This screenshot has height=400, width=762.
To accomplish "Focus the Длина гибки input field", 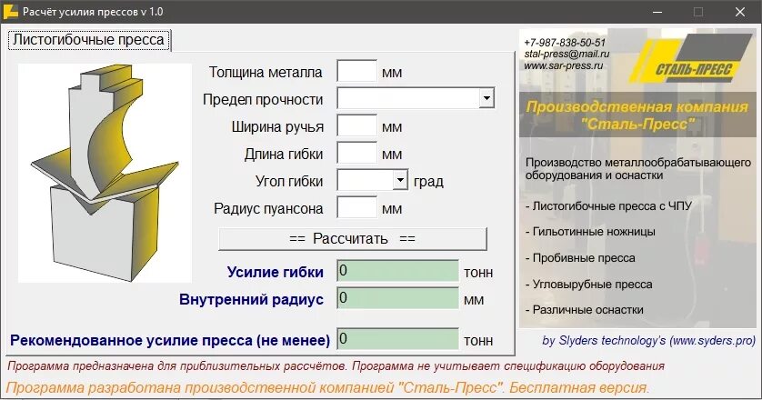I will click(x=357, y=153).
